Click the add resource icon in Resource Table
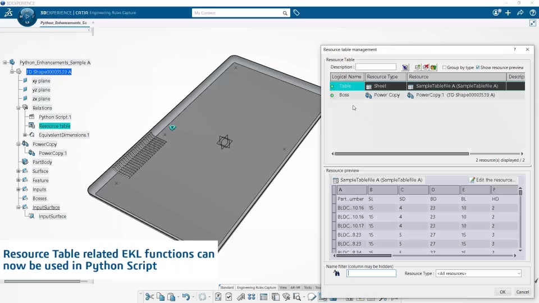 click(x=417, y=67)
